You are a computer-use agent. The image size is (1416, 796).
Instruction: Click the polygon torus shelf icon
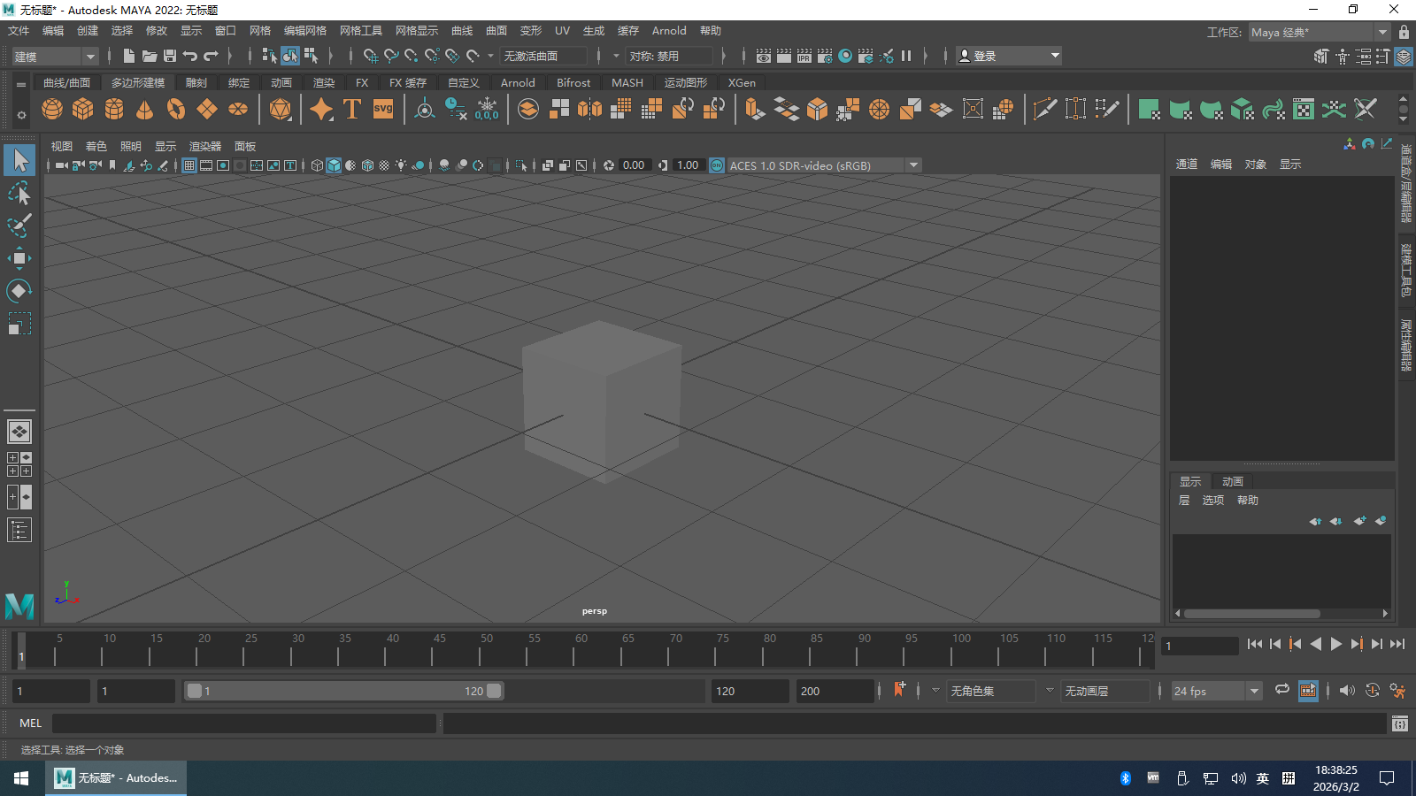176,109
